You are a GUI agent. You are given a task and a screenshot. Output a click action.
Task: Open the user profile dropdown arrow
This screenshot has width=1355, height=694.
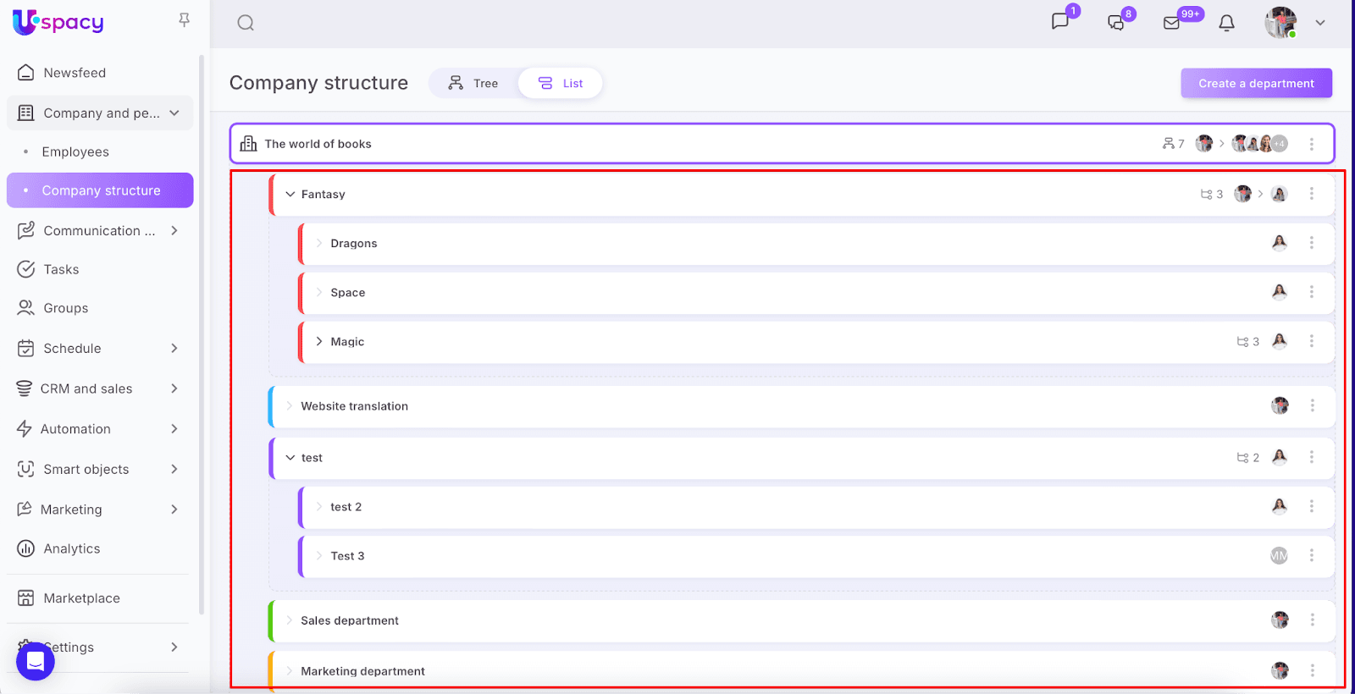pos(1319,23)
